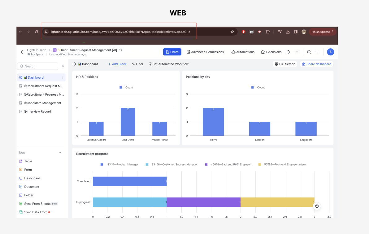Click the blue Share button

[x=172, y=52]
